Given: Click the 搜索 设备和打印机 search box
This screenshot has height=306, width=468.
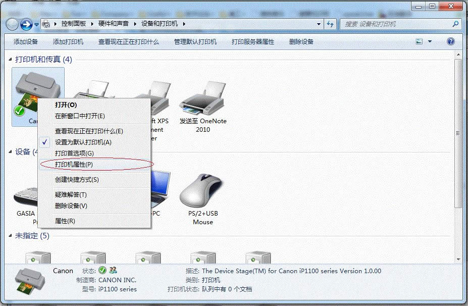Looking at the screenshot, I should click(x=399, y=23).
